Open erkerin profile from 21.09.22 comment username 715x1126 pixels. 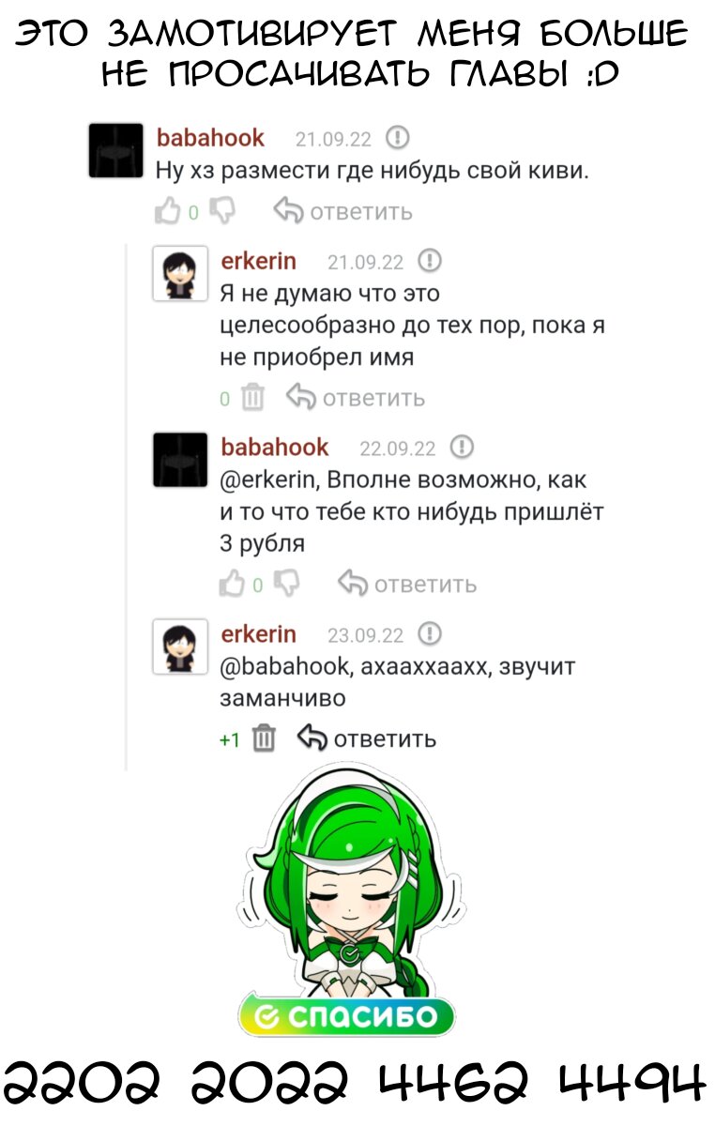pyautogui.click(x=258, y=260)
